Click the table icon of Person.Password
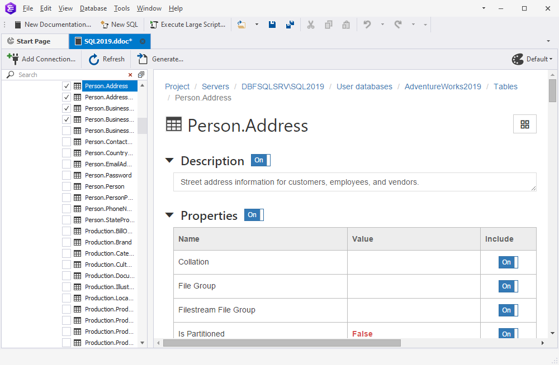Screen dimensions: 559x365 [77, 175]
